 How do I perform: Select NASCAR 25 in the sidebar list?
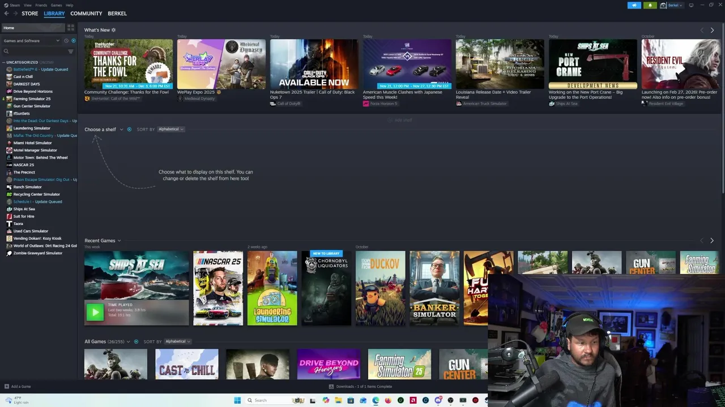pyautogui.click(x=23, y=165)
